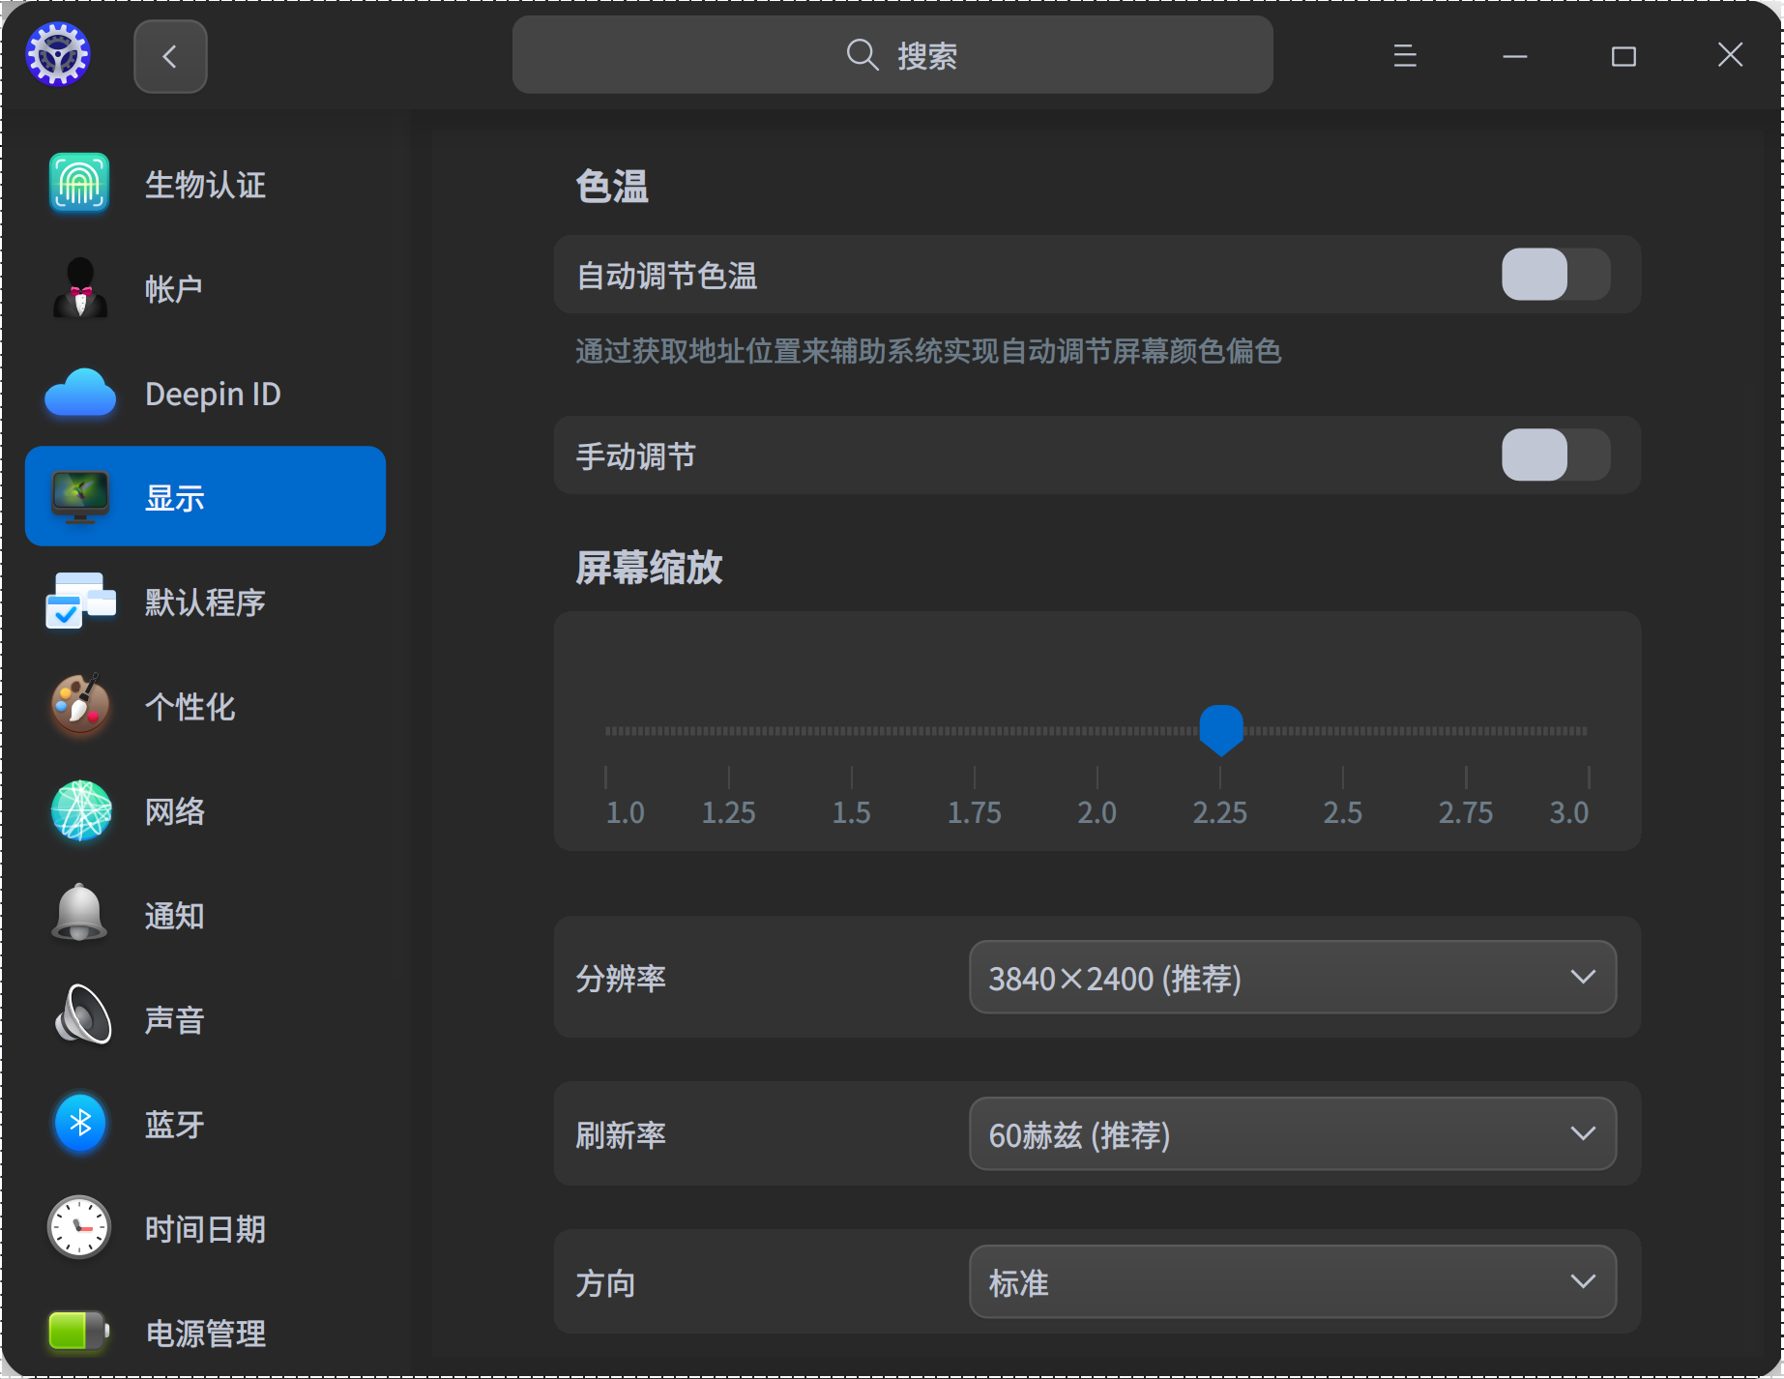This screenshot has width=1784, height=1379.
Task: Select the 帐户 account icon
Action: [79, 287]
